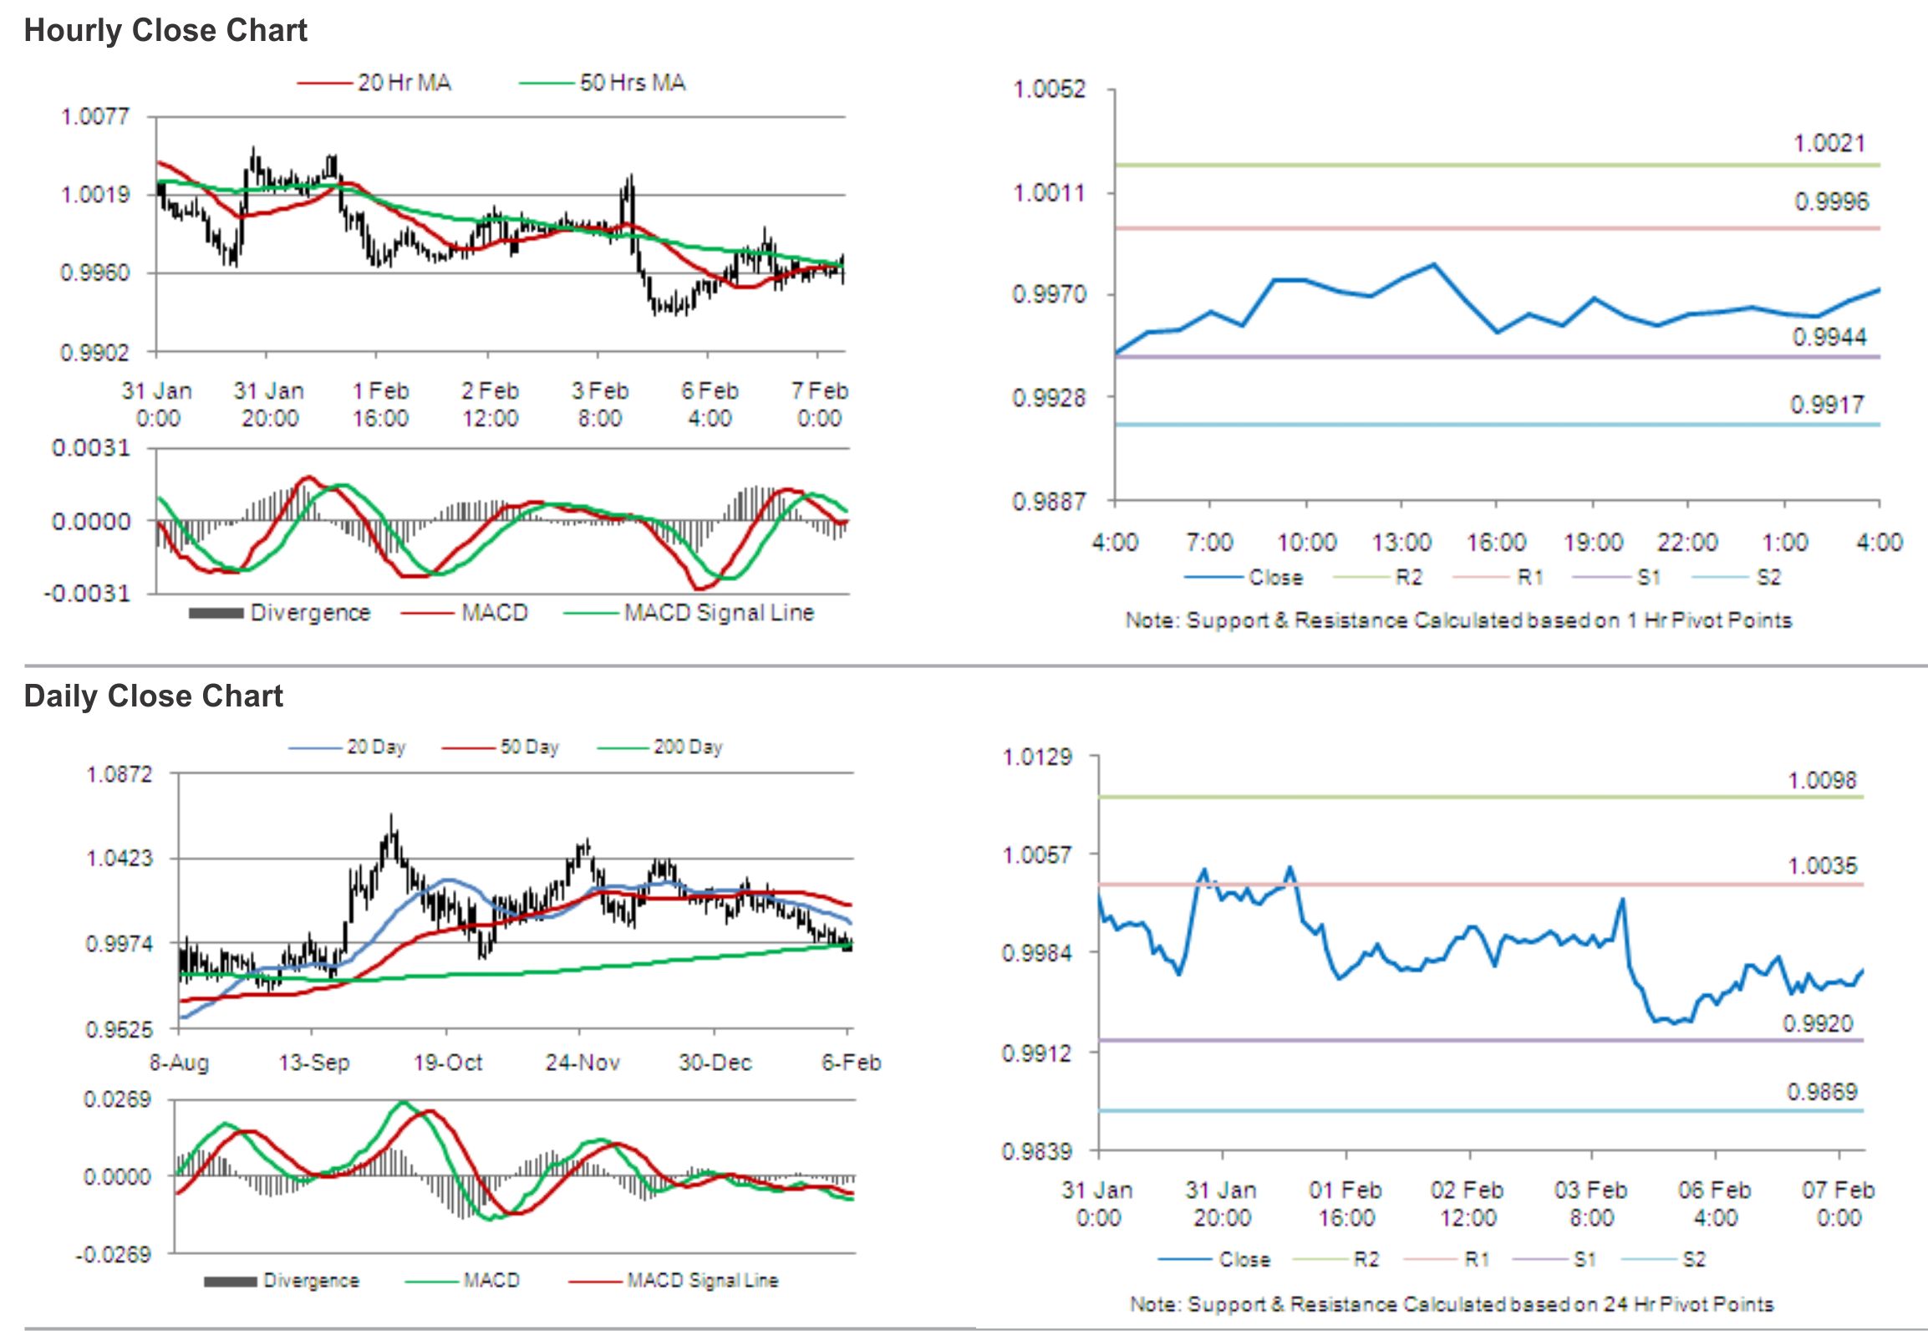Click the 0.9944 S1 support value

[1829, 337]
